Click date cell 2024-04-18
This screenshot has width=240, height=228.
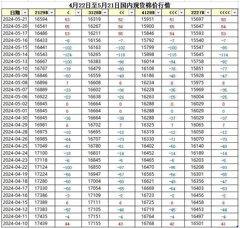[x=15, y=181]
